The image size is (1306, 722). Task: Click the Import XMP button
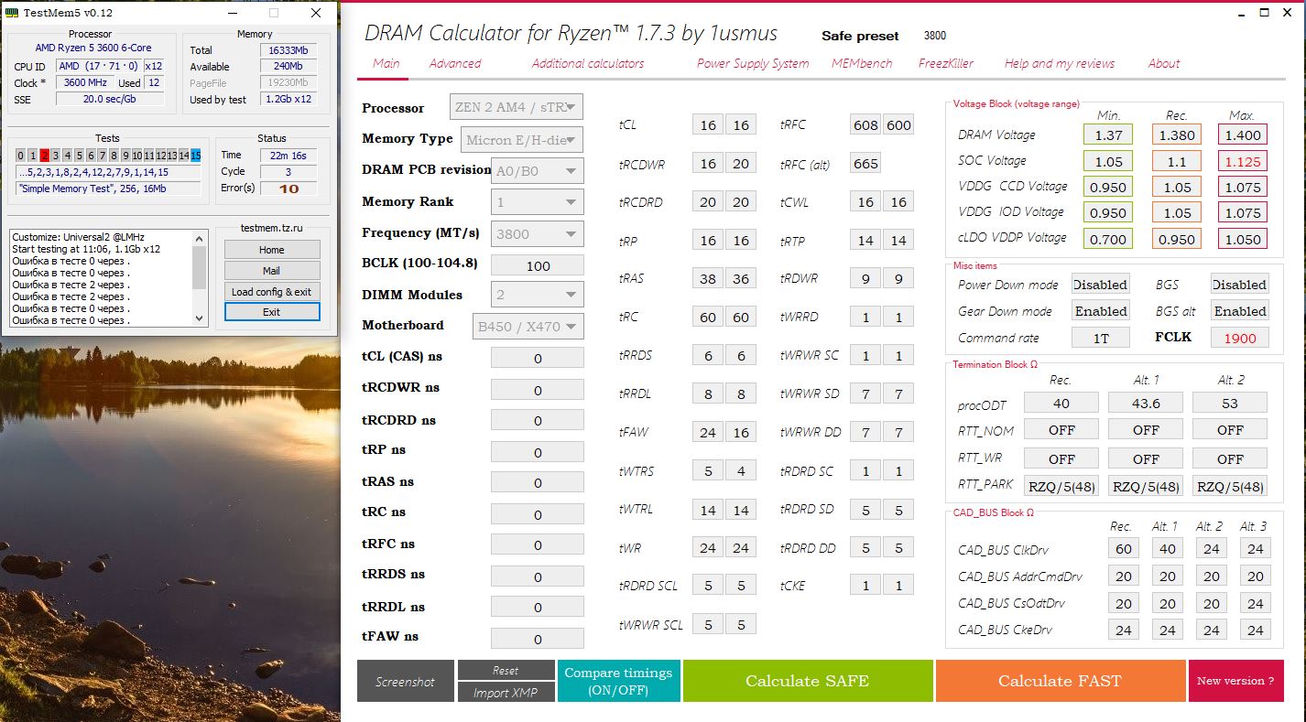[506, 693]
